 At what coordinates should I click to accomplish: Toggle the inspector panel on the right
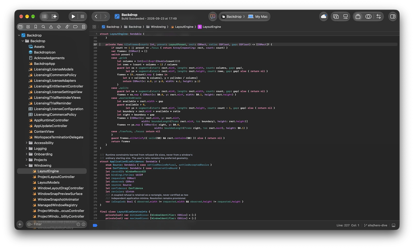pos(393,16)
